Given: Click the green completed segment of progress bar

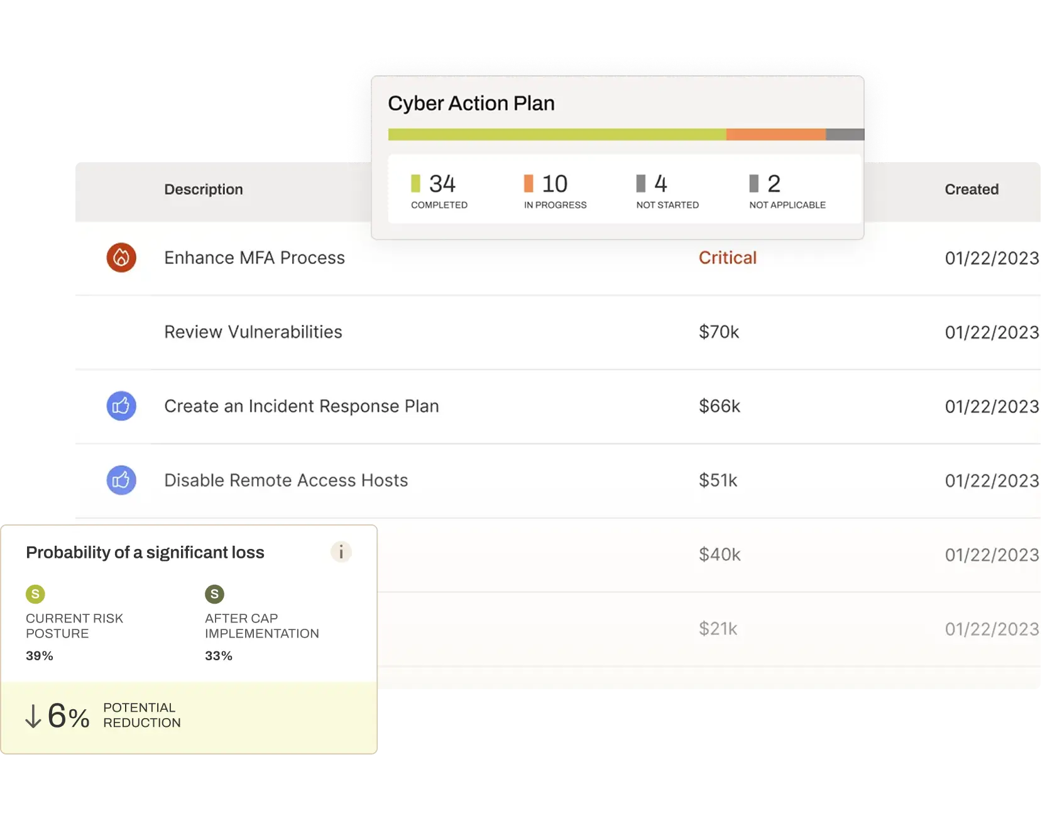Looking at the screenshot, I should click(557, 135).
